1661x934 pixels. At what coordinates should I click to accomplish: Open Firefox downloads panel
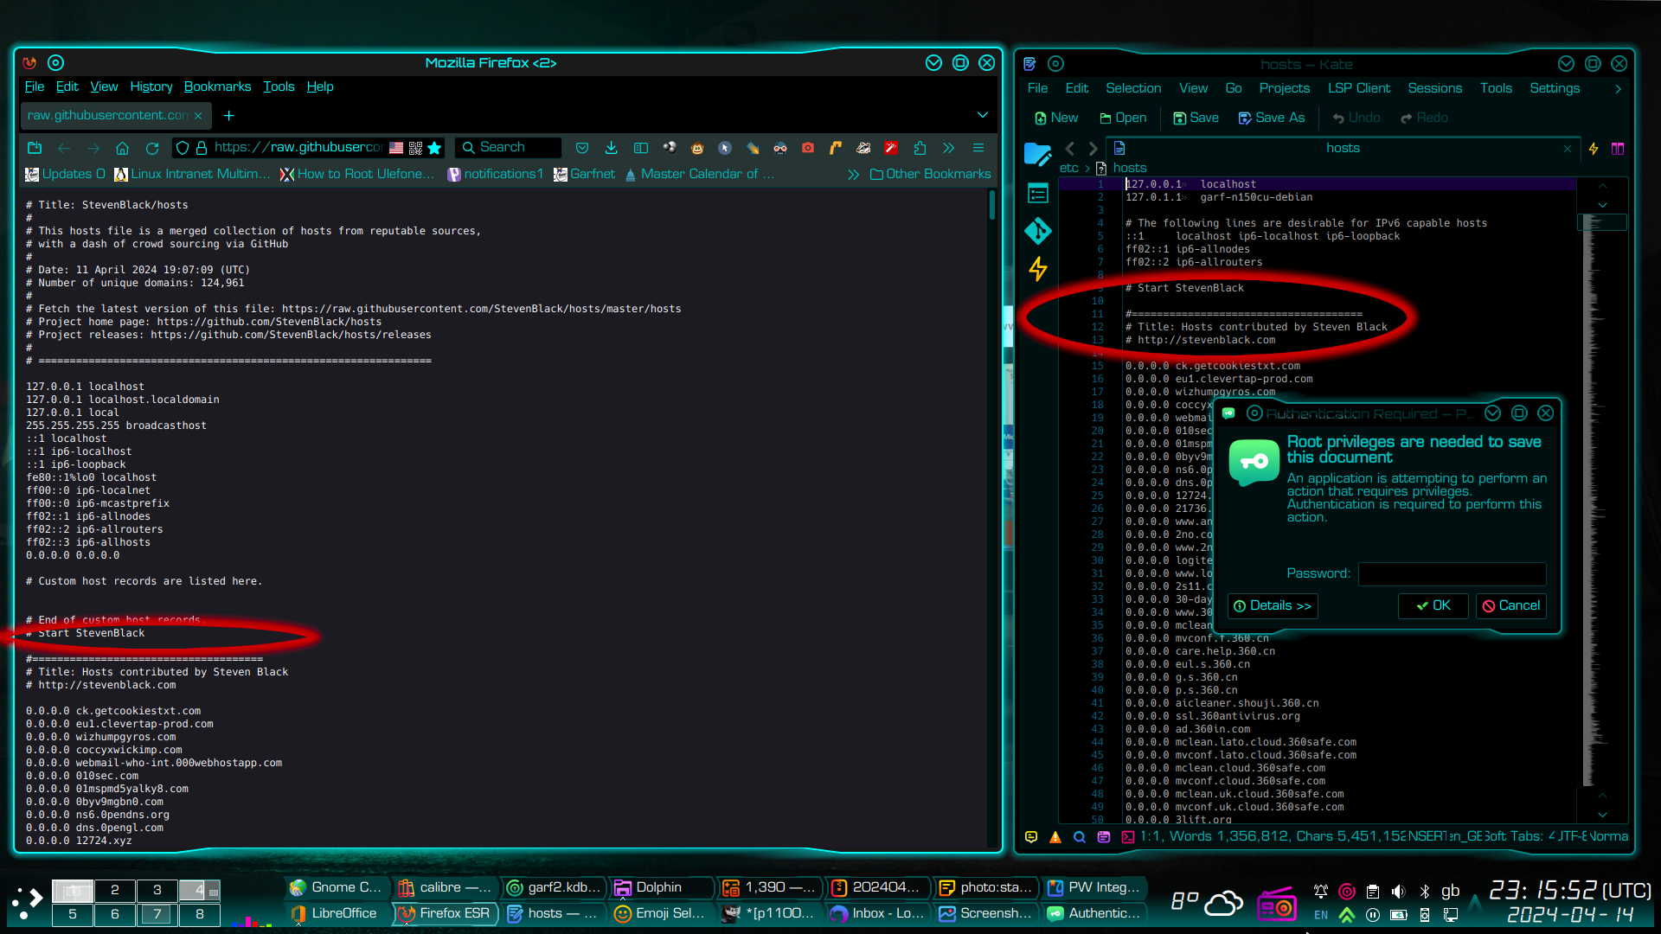[611, 148]
